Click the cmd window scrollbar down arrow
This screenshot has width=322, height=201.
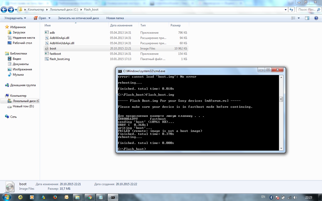tap(281, 148)
